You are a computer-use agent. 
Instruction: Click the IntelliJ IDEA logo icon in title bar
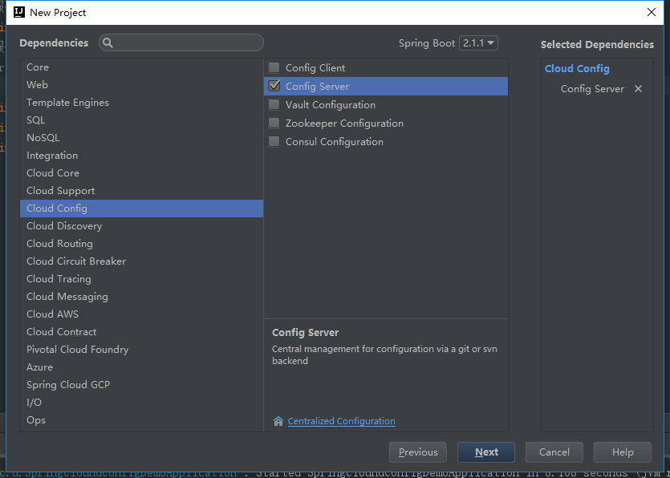point(19,12)
